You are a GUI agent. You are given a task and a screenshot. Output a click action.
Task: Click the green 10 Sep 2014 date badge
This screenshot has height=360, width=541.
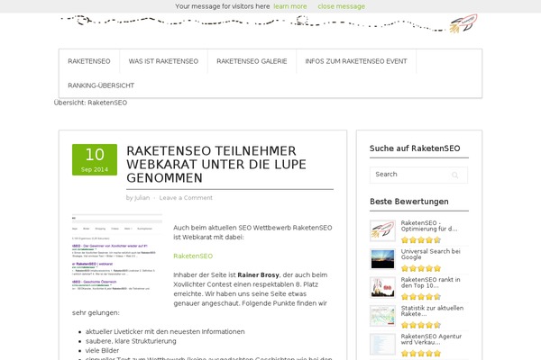(x=95, y=160)
